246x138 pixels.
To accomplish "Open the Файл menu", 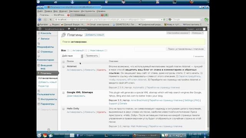I will 40,11.
